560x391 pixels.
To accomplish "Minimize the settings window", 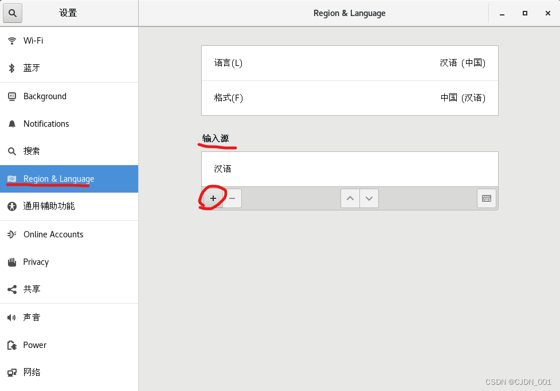I will (502, 14).
